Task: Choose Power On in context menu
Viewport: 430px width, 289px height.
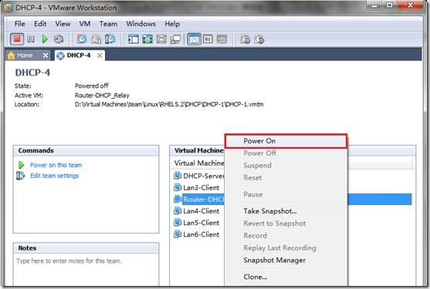Action: click(286, 141)
